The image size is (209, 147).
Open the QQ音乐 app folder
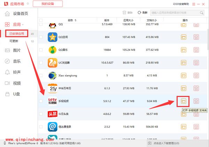184,50
